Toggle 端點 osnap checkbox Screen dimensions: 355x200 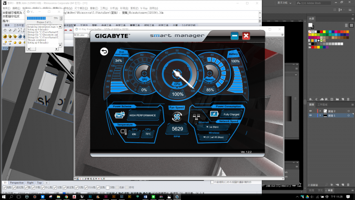pyautogui.click(x=4, y=188)
